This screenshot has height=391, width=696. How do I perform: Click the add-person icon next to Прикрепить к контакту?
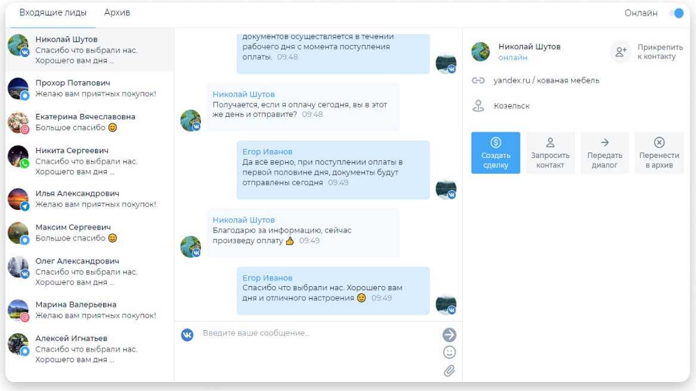pos(620,51)
